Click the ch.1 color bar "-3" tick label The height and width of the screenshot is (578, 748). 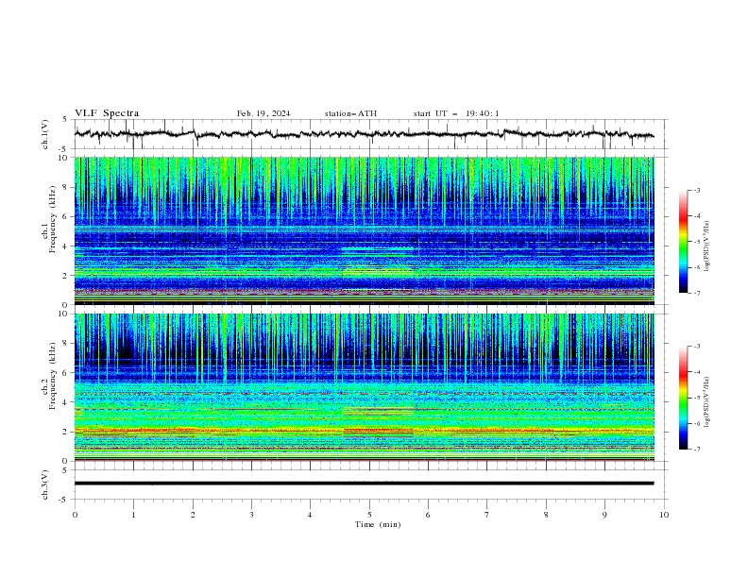pyautogui.click(x=696, y=190)
